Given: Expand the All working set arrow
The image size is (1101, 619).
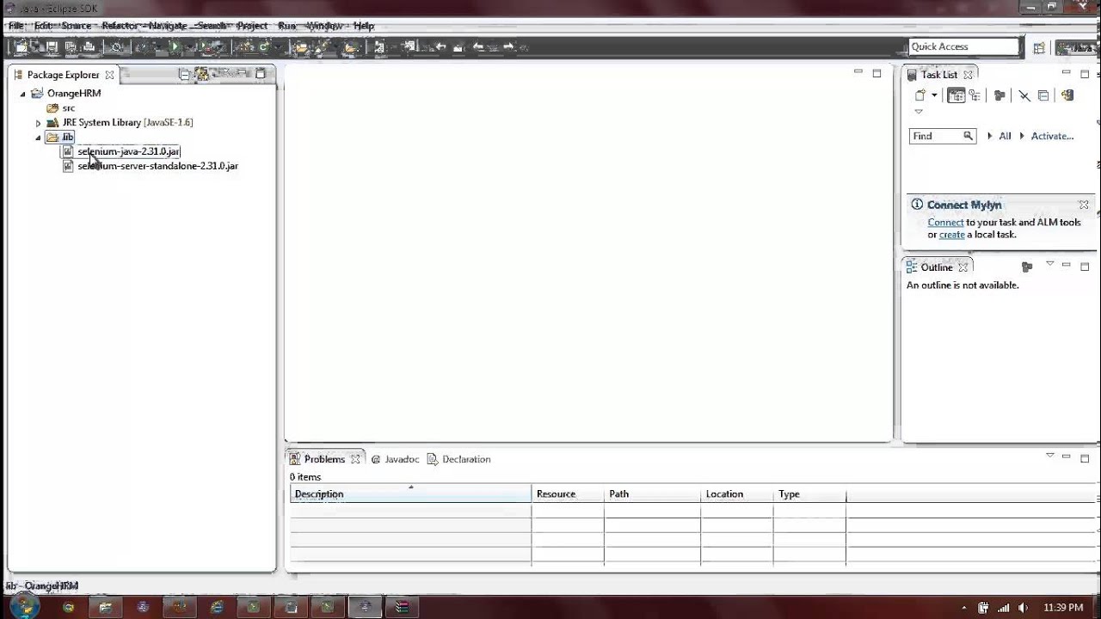Looking at the screenshot, I should (x=989, y=136).
